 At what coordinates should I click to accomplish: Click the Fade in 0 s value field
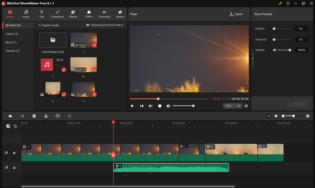(x=301, y=29)
